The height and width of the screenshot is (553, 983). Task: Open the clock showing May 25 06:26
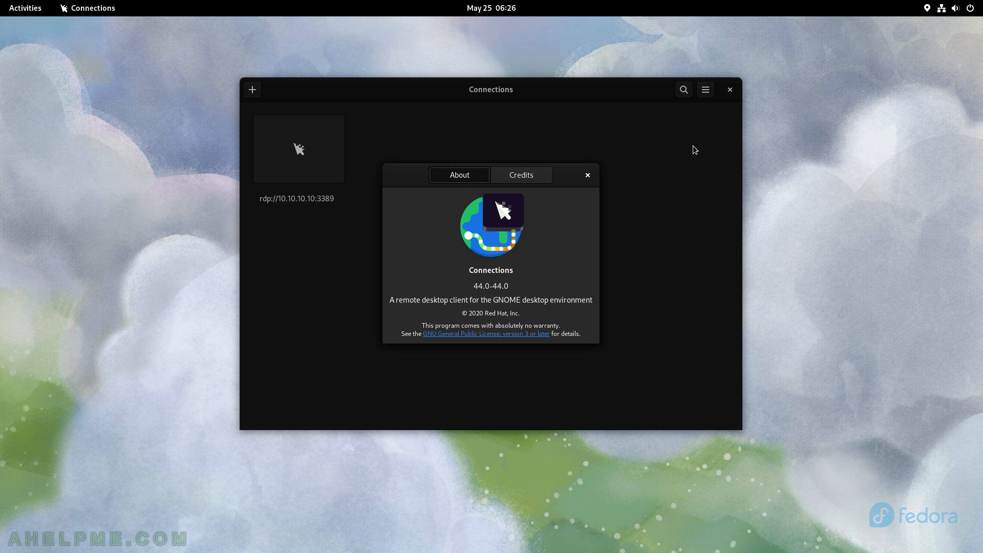[491, 8]
